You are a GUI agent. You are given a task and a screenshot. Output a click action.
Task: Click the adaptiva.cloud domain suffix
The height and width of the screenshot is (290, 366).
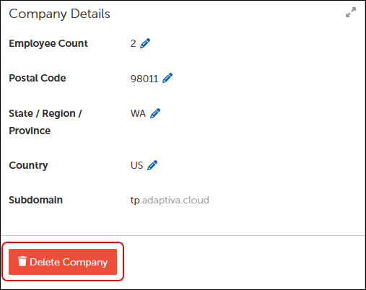click(175, 201)
